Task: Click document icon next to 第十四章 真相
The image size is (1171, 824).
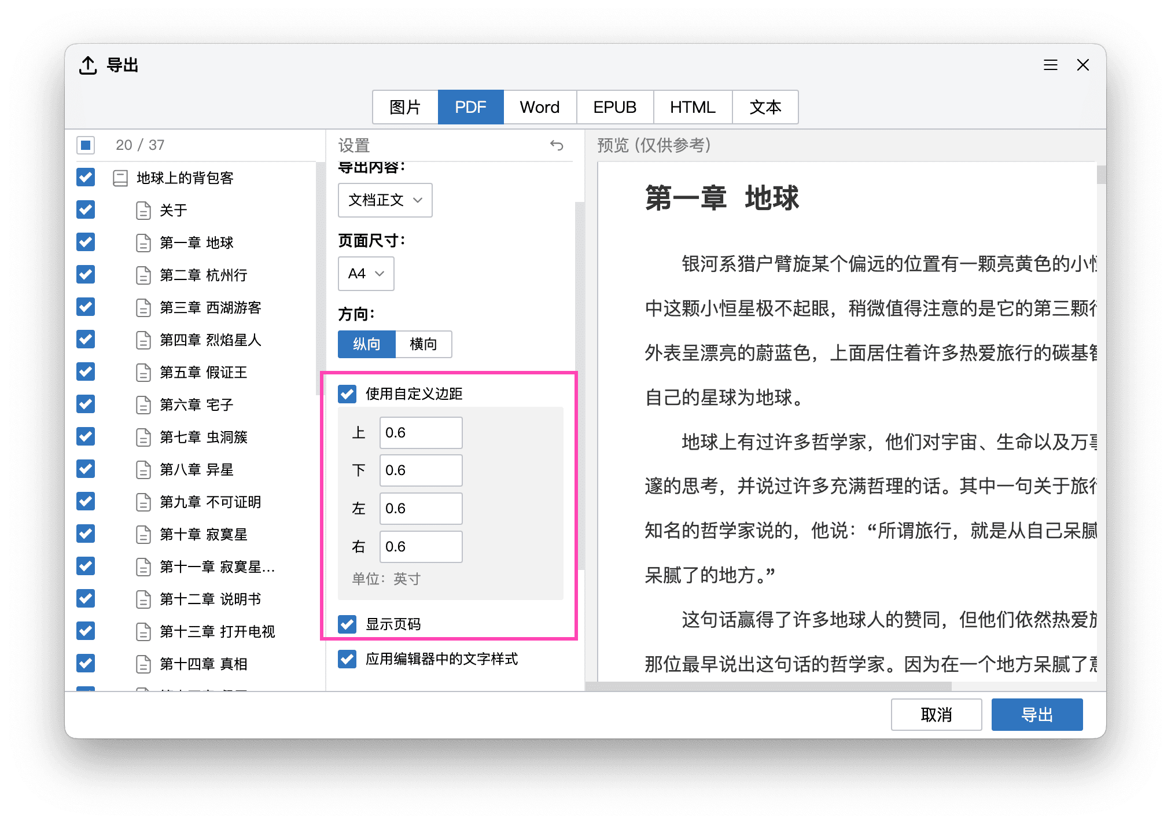Action: click(x=143, y=664)
